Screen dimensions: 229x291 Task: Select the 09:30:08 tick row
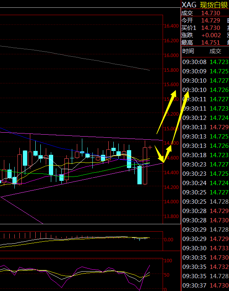205,62
